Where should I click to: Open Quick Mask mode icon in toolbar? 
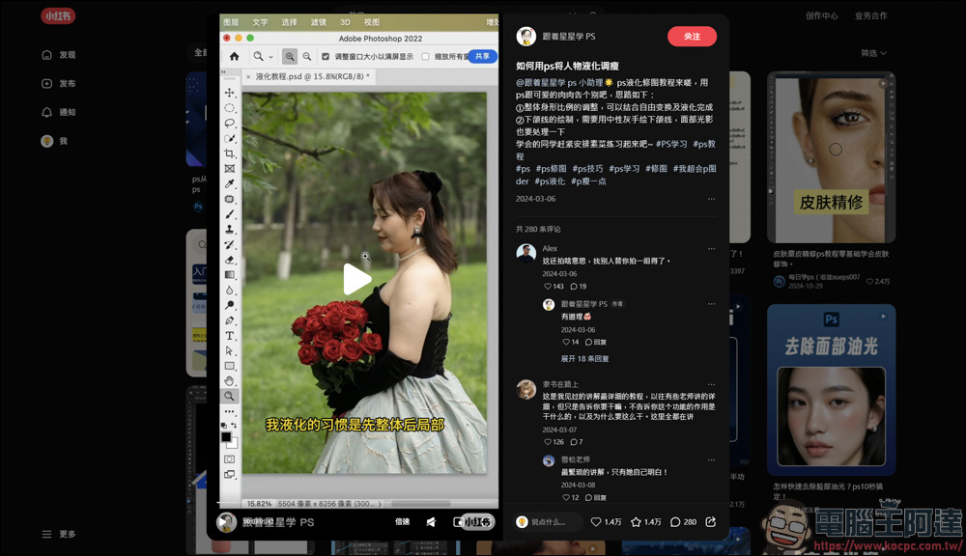229,459
